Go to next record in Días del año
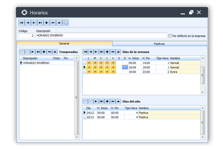The width and height of the screenshot is (223, 150). pyautogui.click(x=96, y=101)
